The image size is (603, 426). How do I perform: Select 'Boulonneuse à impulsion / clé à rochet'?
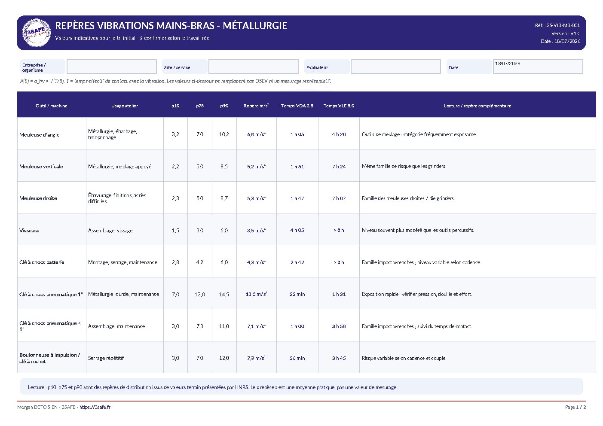pyautogui.click(x=50, y=358)
